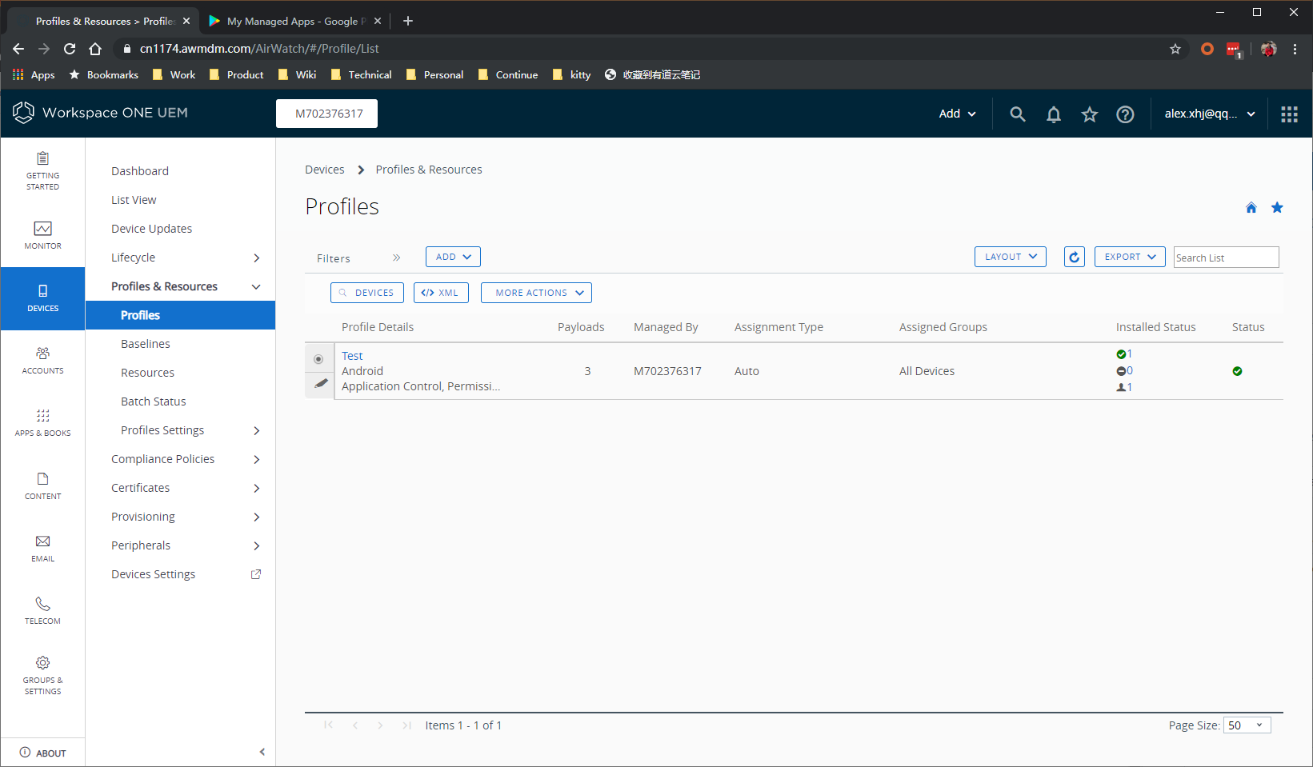Select the Devices sidebar icon
The image size is (1313, 767).
[x=42, y=298]
